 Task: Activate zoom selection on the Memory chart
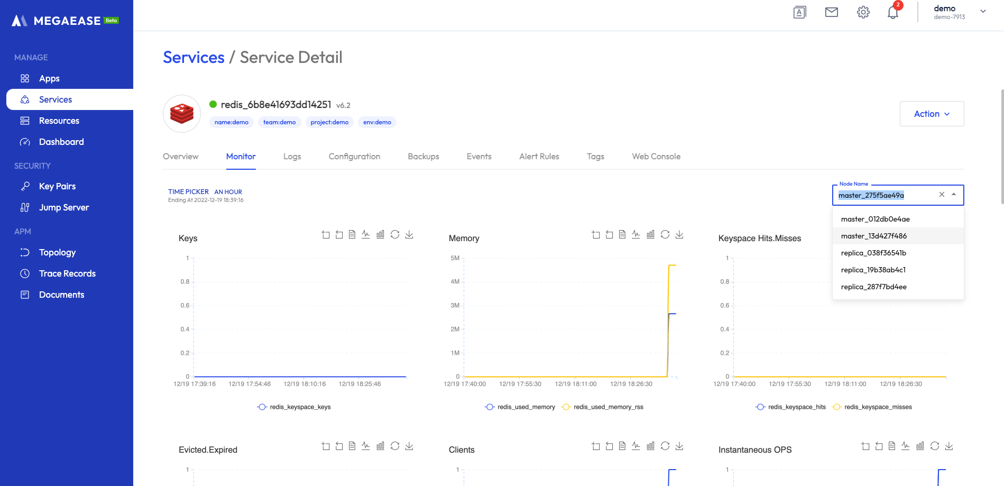click(595, 234)
